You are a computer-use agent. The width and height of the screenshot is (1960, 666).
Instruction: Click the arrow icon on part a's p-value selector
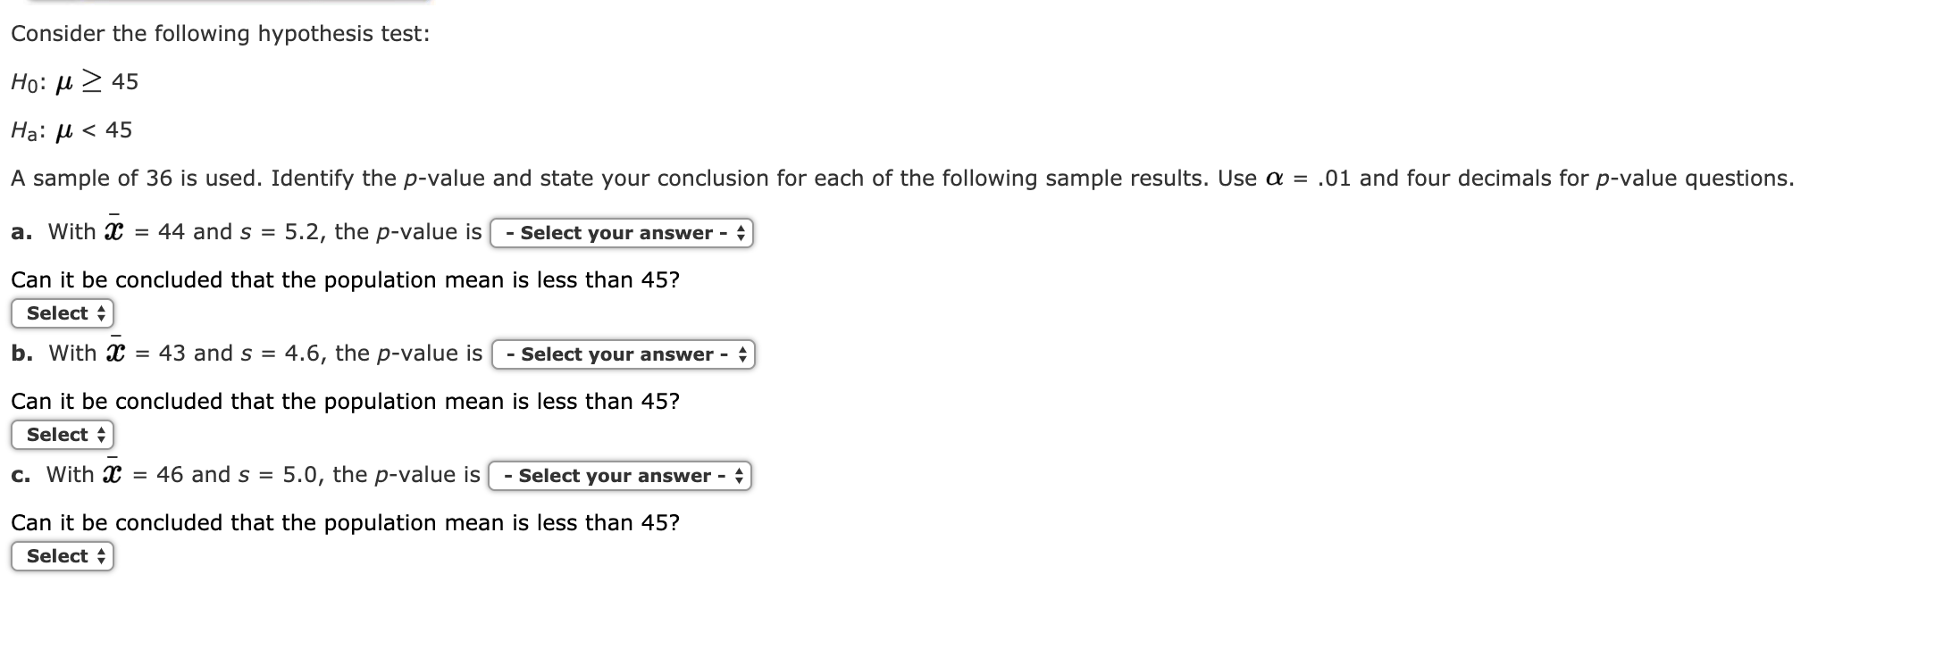[x=741, y=233]
